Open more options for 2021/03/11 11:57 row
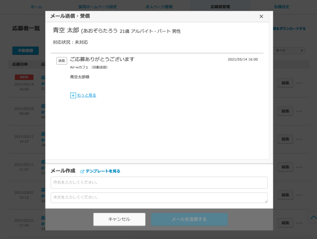Screen dimensions: 317x239 (299, 167)
